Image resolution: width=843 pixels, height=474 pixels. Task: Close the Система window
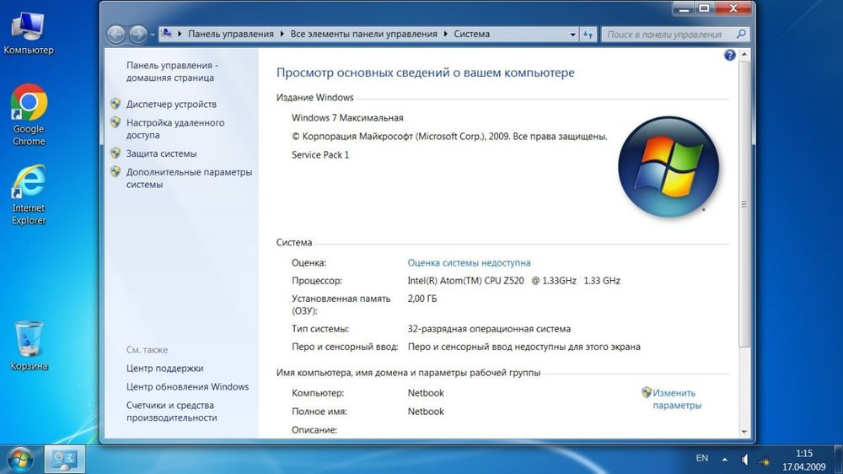[x=733, y=8]
